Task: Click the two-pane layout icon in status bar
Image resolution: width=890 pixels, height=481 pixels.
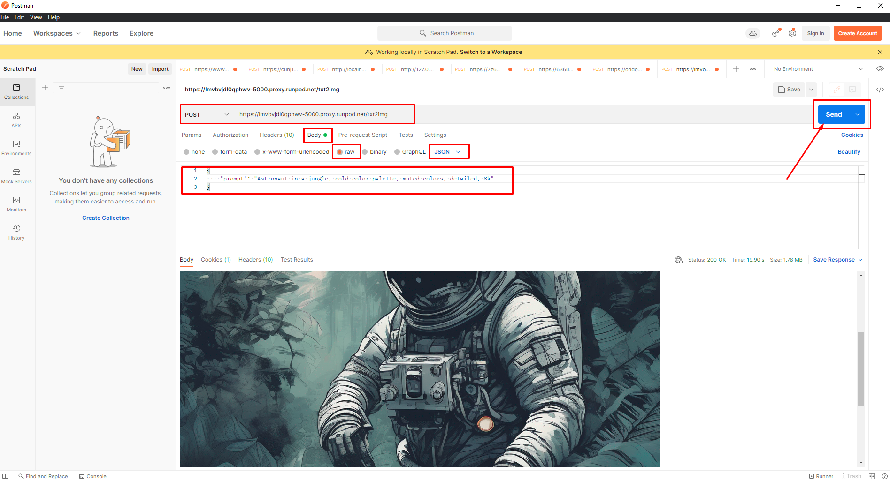Action: coord(872,476)
